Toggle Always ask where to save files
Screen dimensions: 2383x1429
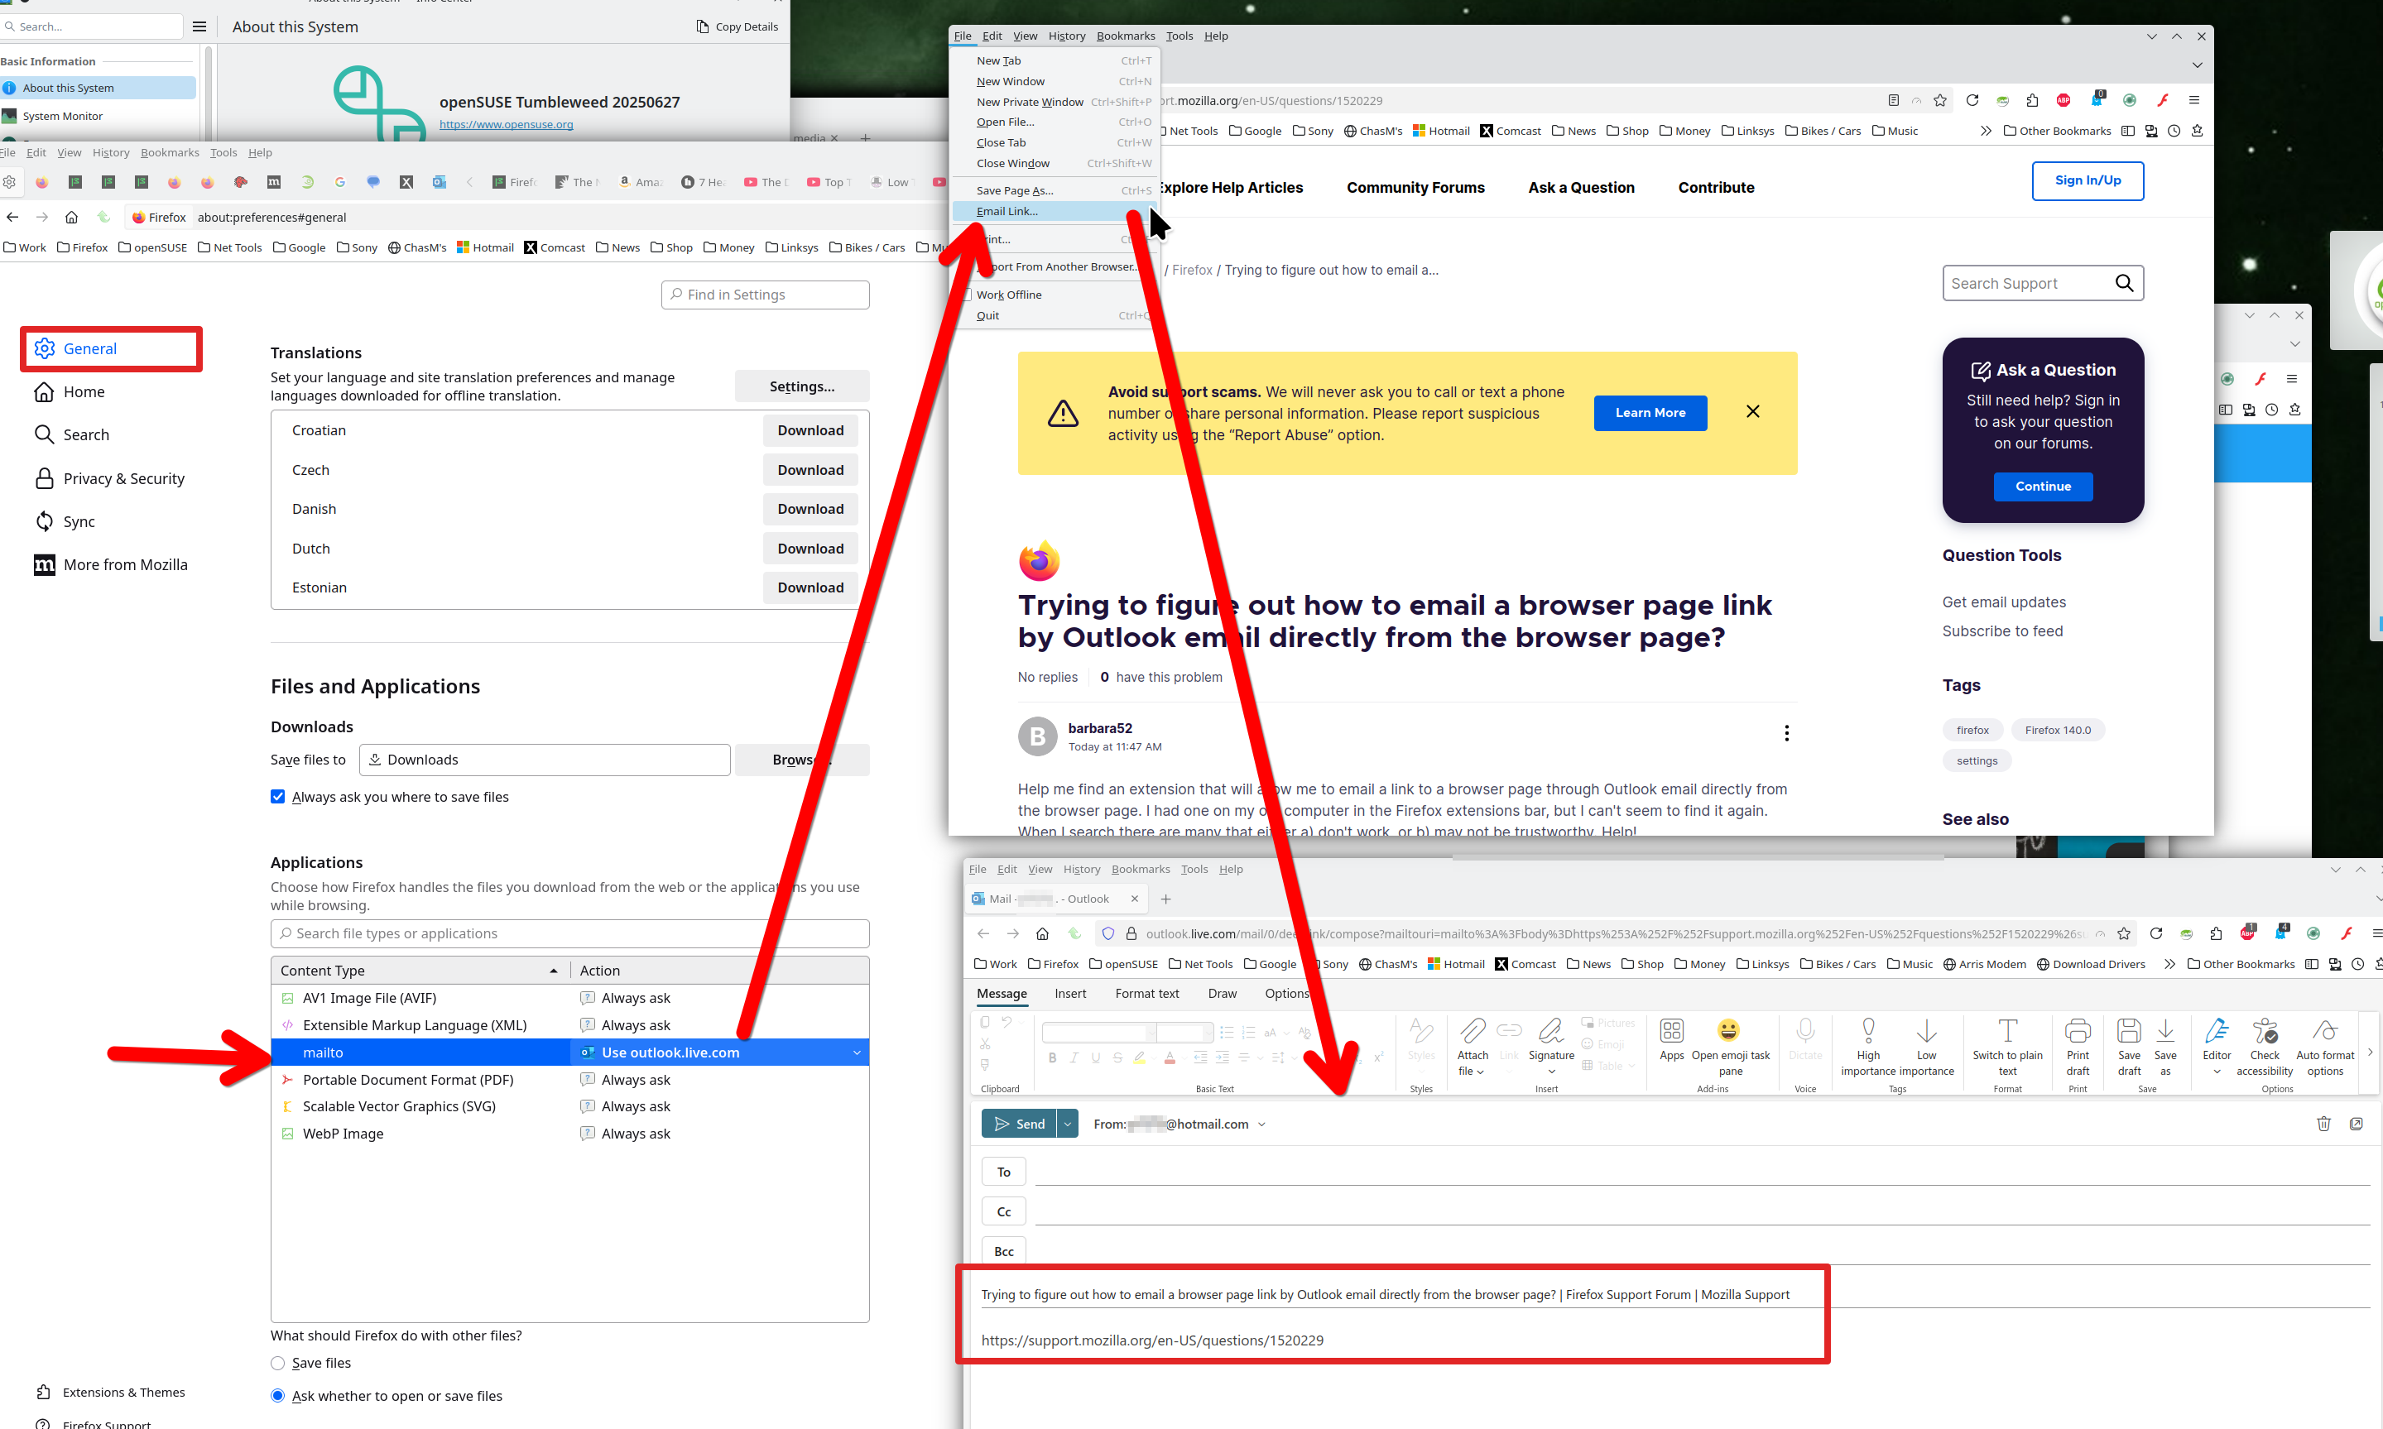(x=277, y=798)
